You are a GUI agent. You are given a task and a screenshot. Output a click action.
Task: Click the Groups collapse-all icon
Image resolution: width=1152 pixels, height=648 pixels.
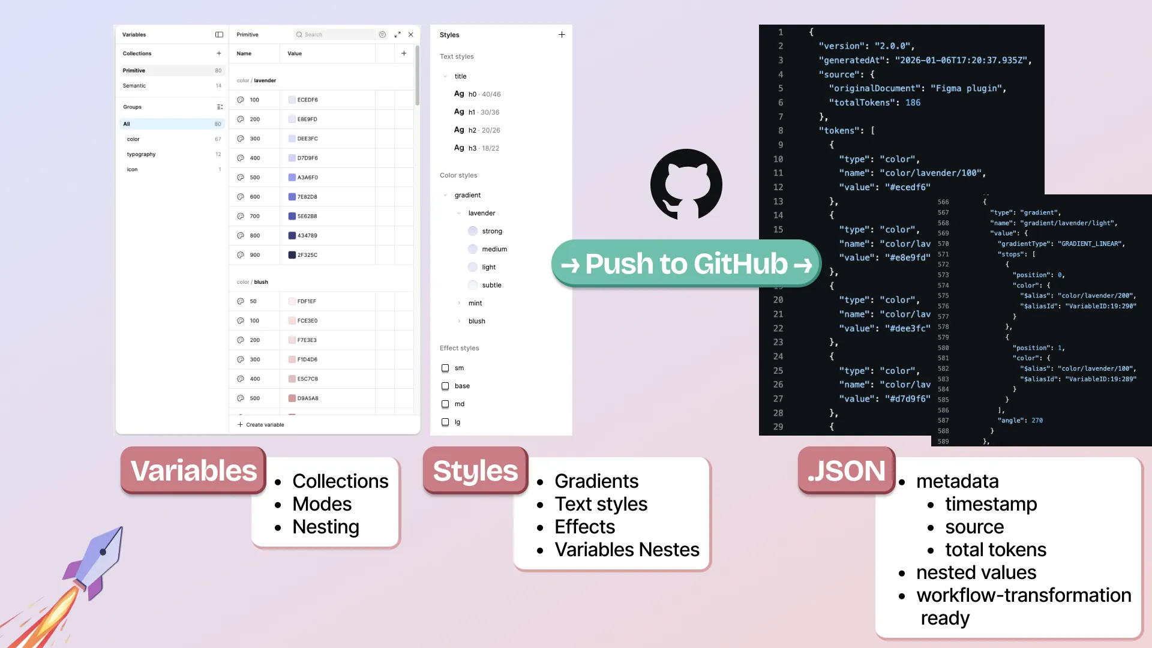tap(220, 107)
